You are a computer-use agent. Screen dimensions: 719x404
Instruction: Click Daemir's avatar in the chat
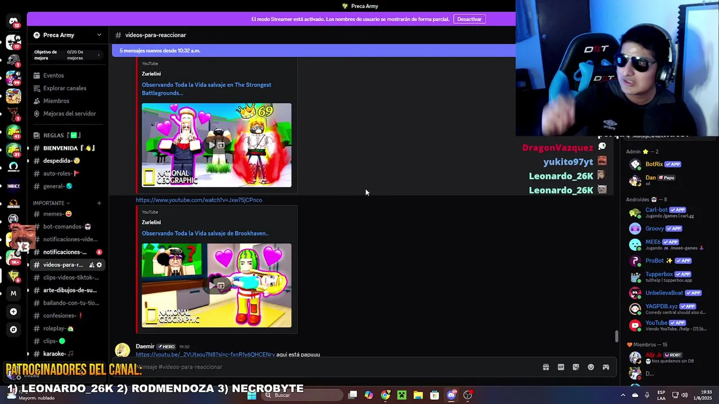coord(122,351)
